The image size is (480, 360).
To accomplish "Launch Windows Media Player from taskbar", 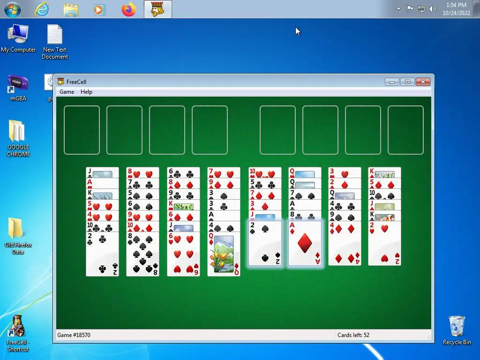I will (x=99, y=9).
